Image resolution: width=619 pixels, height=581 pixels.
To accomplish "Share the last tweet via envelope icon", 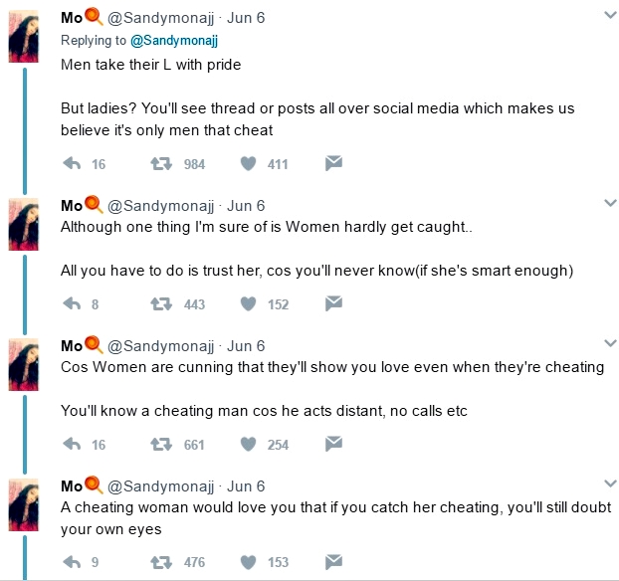I will tap(334, 561).
